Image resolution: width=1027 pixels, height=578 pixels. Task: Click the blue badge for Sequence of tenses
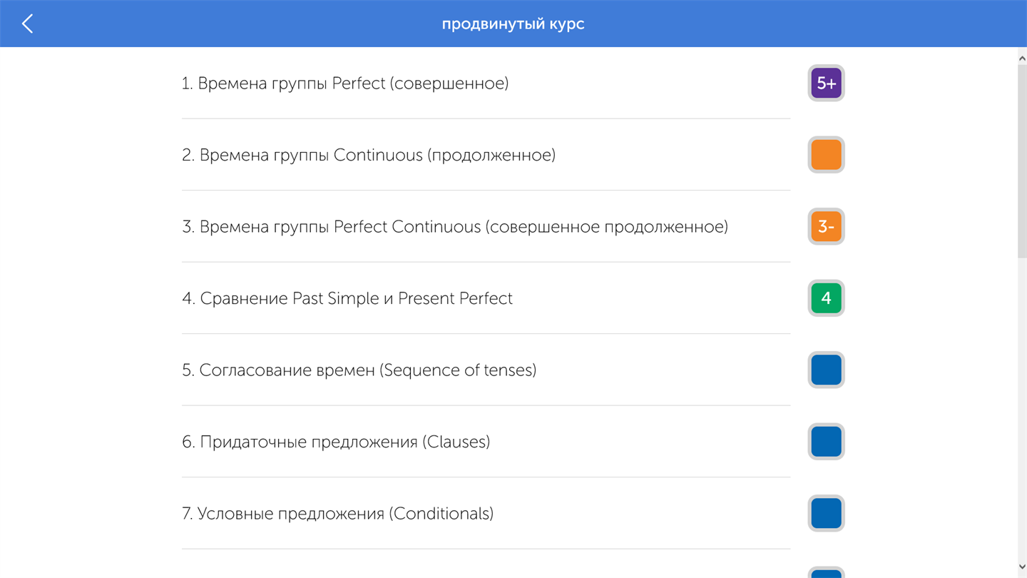tap(826, 370)
